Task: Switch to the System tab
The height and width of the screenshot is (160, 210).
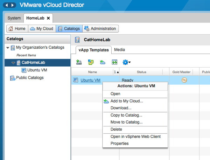Action: (x=14, y=18)
